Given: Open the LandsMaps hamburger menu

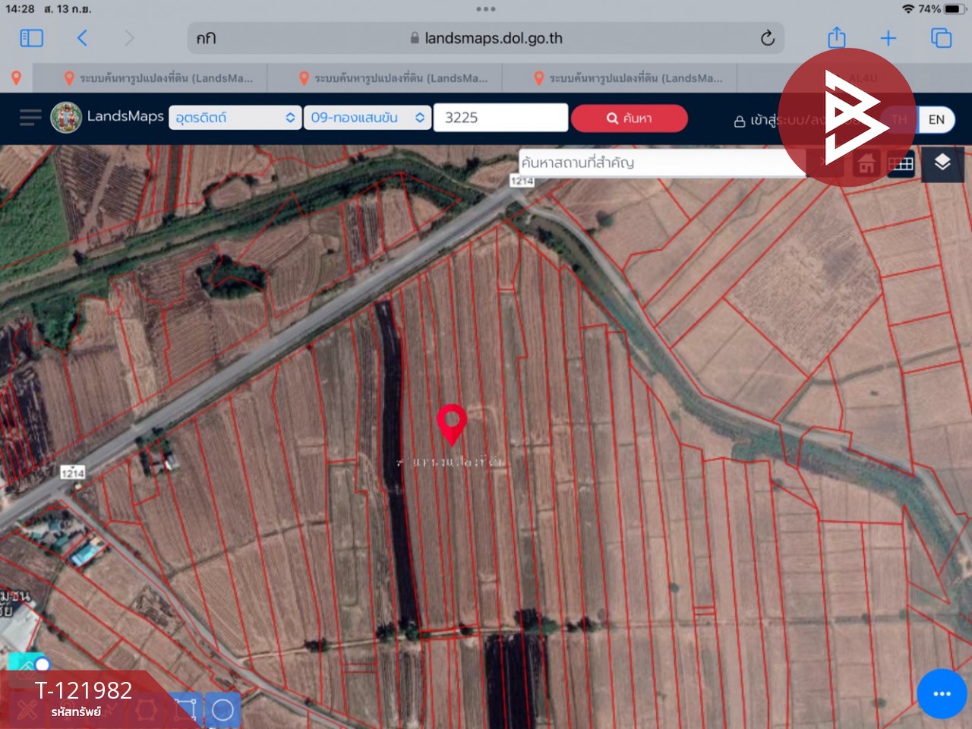Looking at the screenshot, I should [x=30, y=118].
